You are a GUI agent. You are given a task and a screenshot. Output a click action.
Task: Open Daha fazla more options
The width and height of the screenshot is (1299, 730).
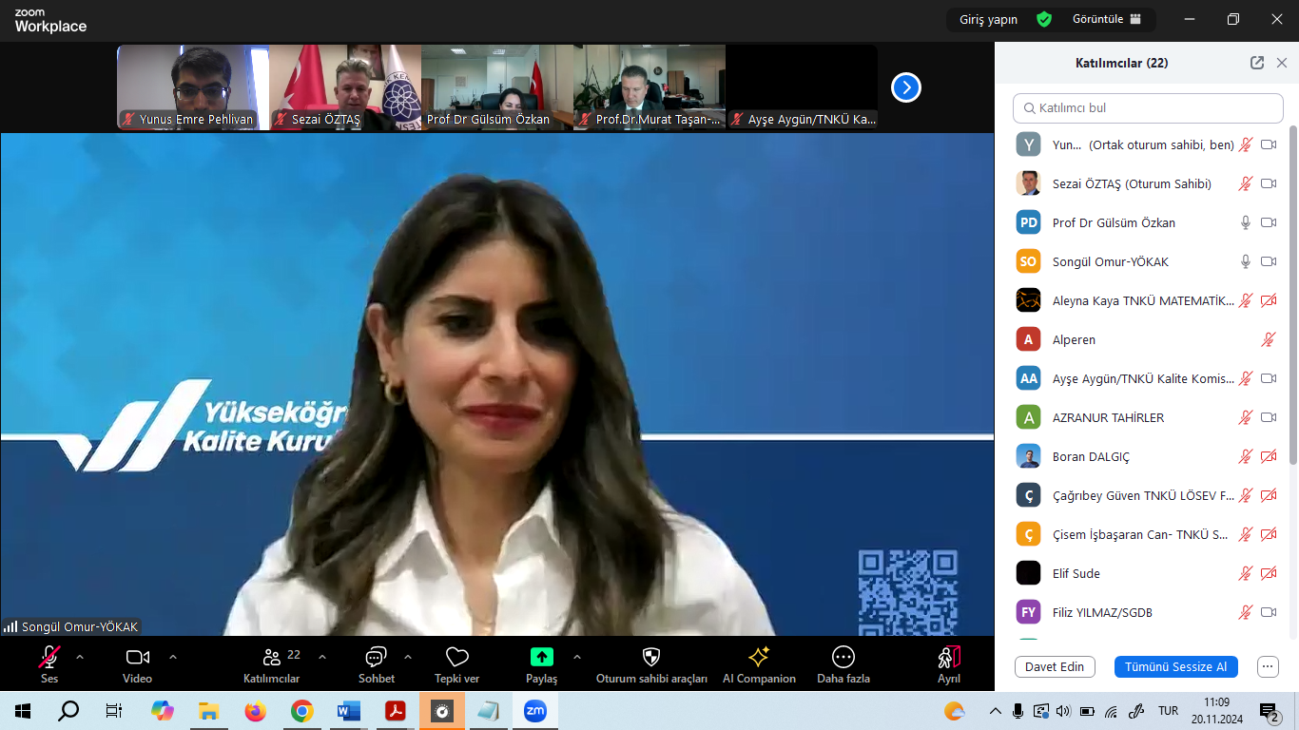tap(843, 664)
